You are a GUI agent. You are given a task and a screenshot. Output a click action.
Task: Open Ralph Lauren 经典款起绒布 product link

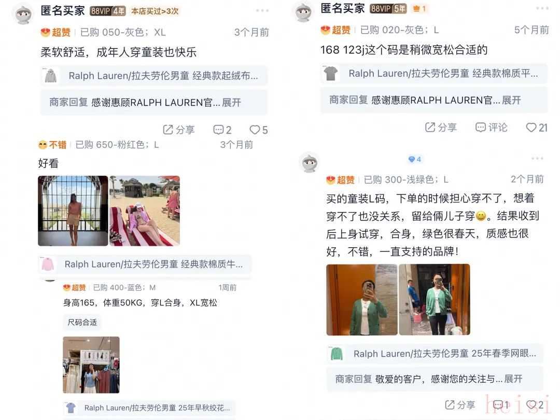154,76
